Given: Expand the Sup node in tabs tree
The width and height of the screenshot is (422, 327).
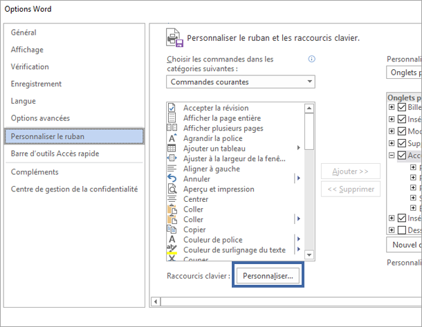Looking at the screenshot, I should click(x=392, y=143).
